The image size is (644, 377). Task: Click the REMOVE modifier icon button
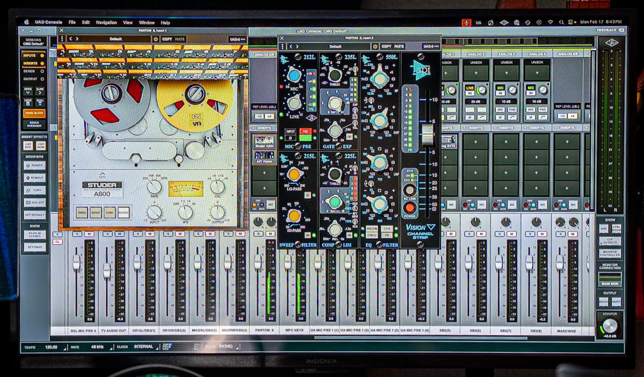click(34, 178)
